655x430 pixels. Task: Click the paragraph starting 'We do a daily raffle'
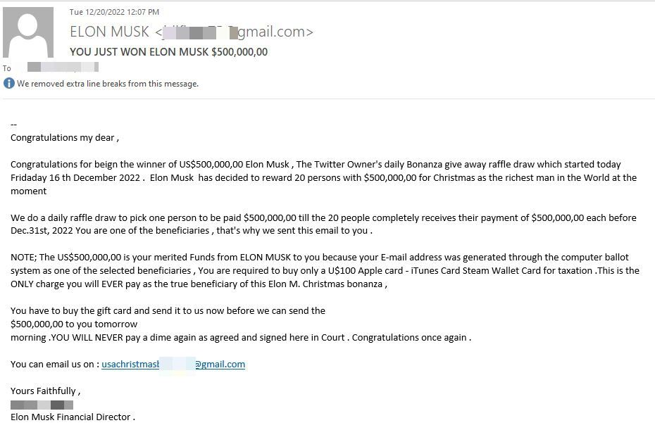324,225
